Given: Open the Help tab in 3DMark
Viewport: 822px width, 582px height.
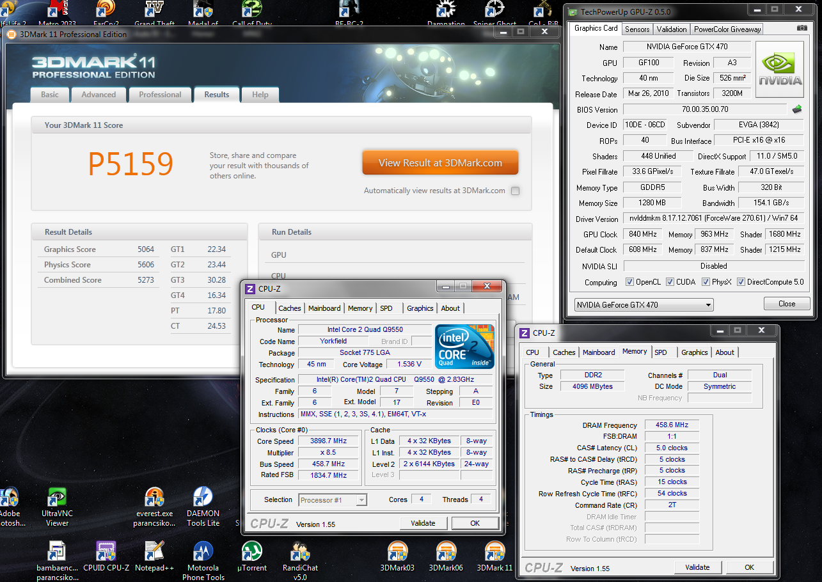Looking at the screenshot, I should pyautogui.click(x=260, y=95).
